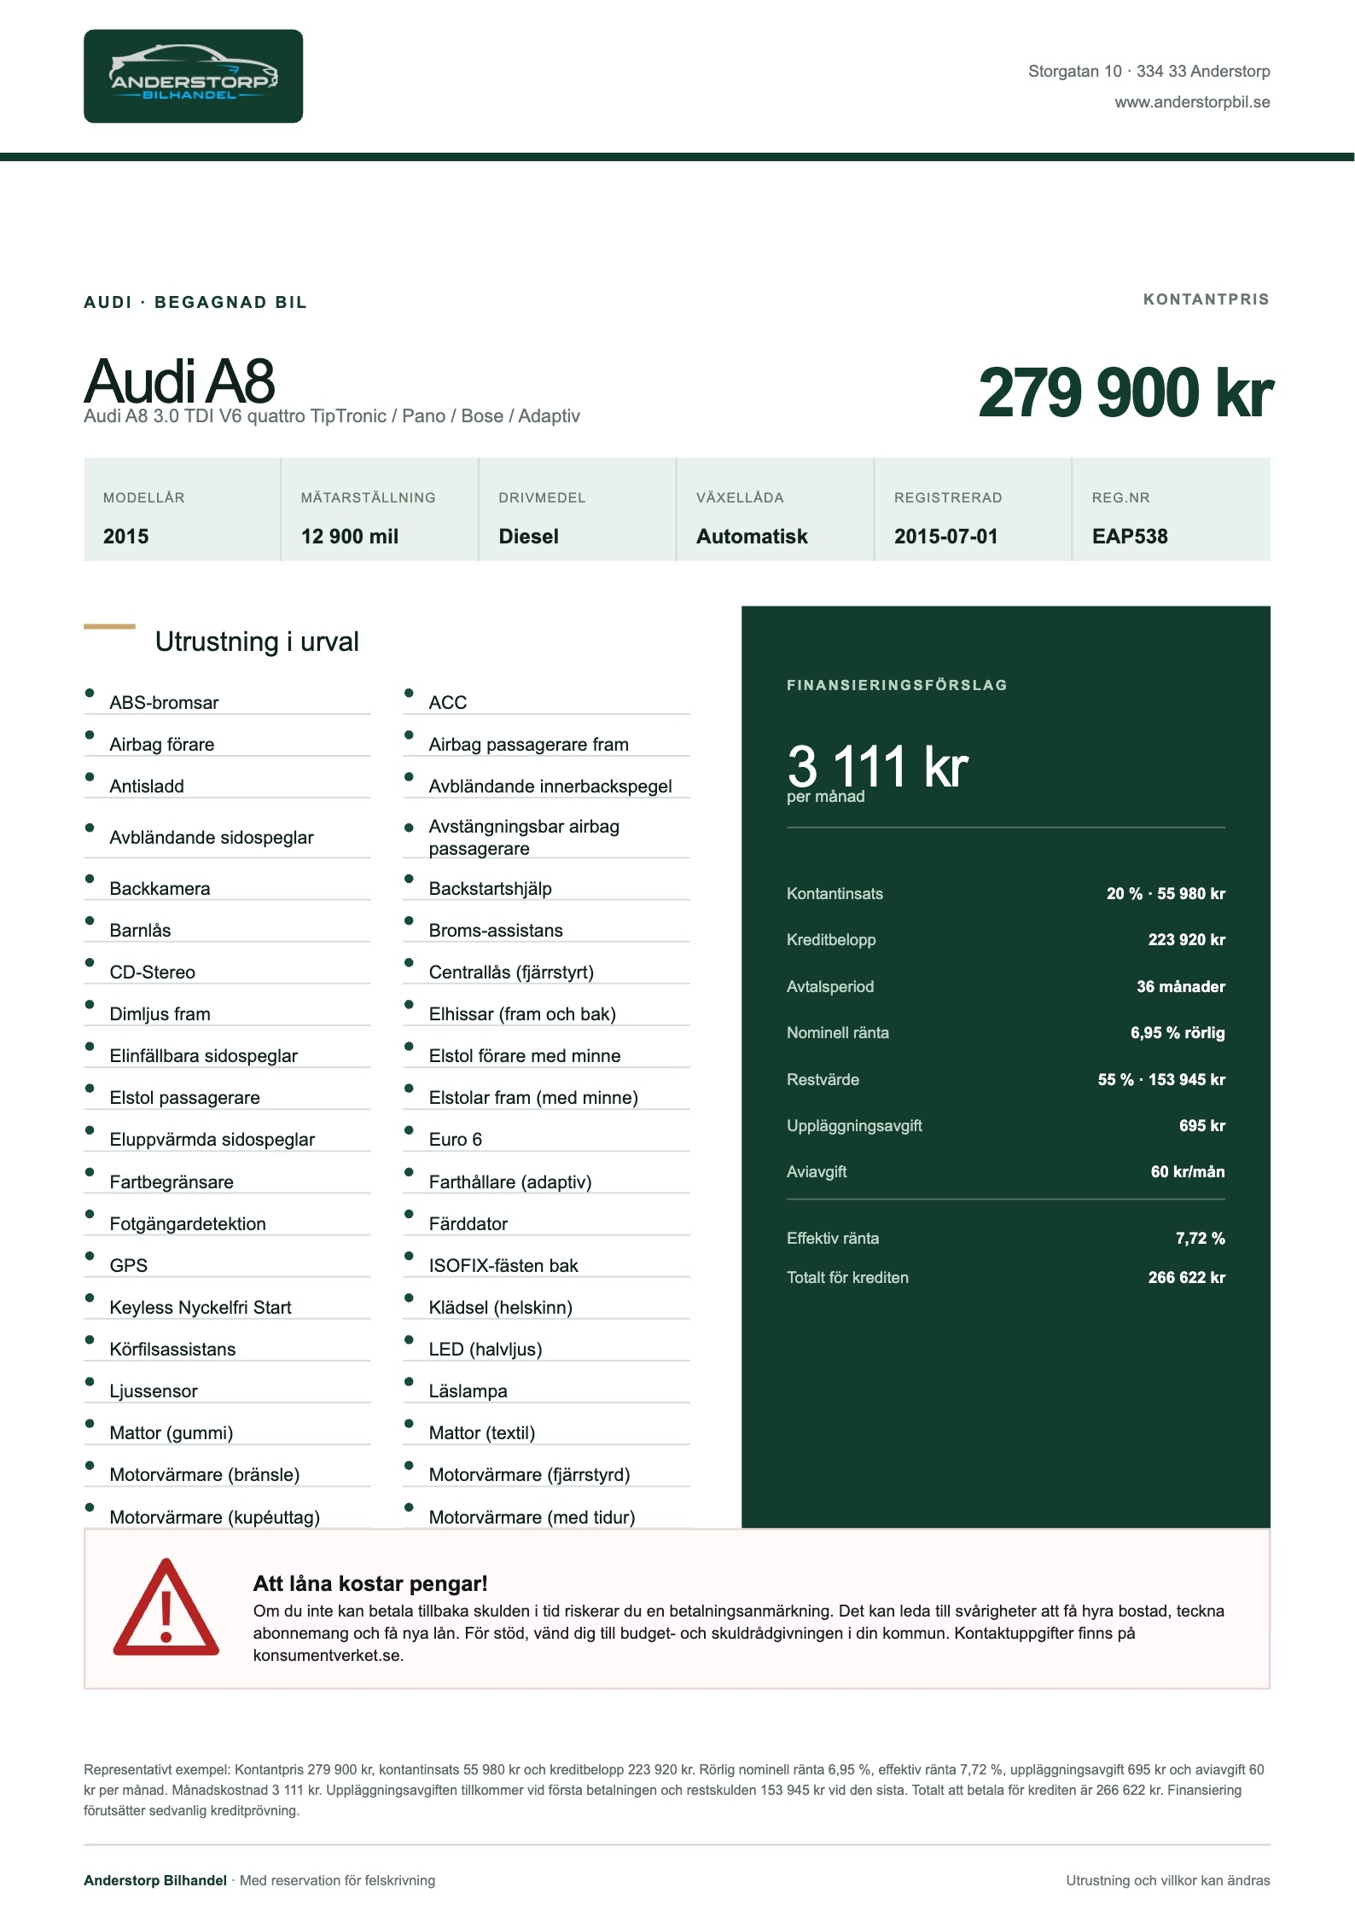Click the Utrustning i urval heading
1355x1916 pixels.
[x=257, y=642]
